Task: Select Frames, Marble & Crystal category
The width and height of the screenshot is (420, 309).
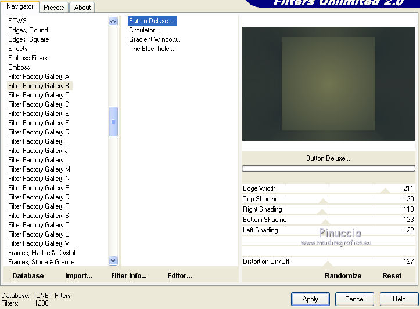Action: click(42, 253)
